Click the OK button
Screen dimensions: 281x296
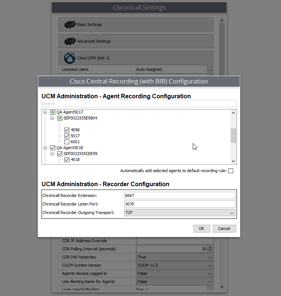[202, 228]
